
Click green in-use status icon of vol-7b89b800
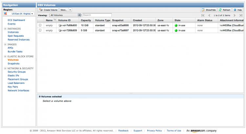[176, 25]
